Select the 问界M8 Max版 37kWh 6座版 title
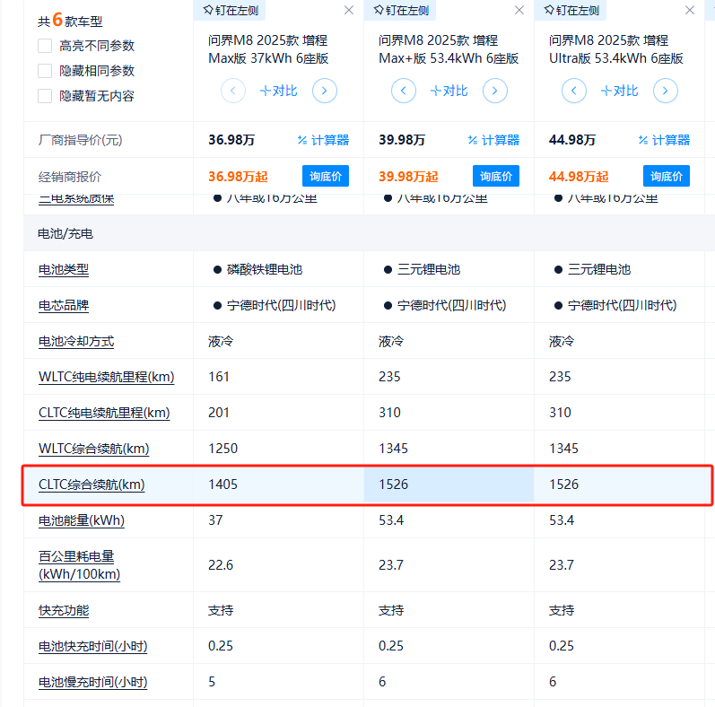The width and height of the screenshot is (715, 707). coord(268,49)
